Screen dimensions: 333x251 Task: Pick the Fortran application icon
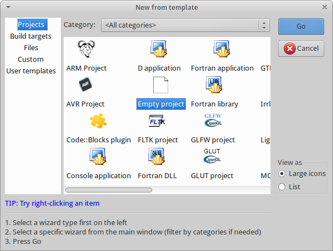click(x=222, y=49)
